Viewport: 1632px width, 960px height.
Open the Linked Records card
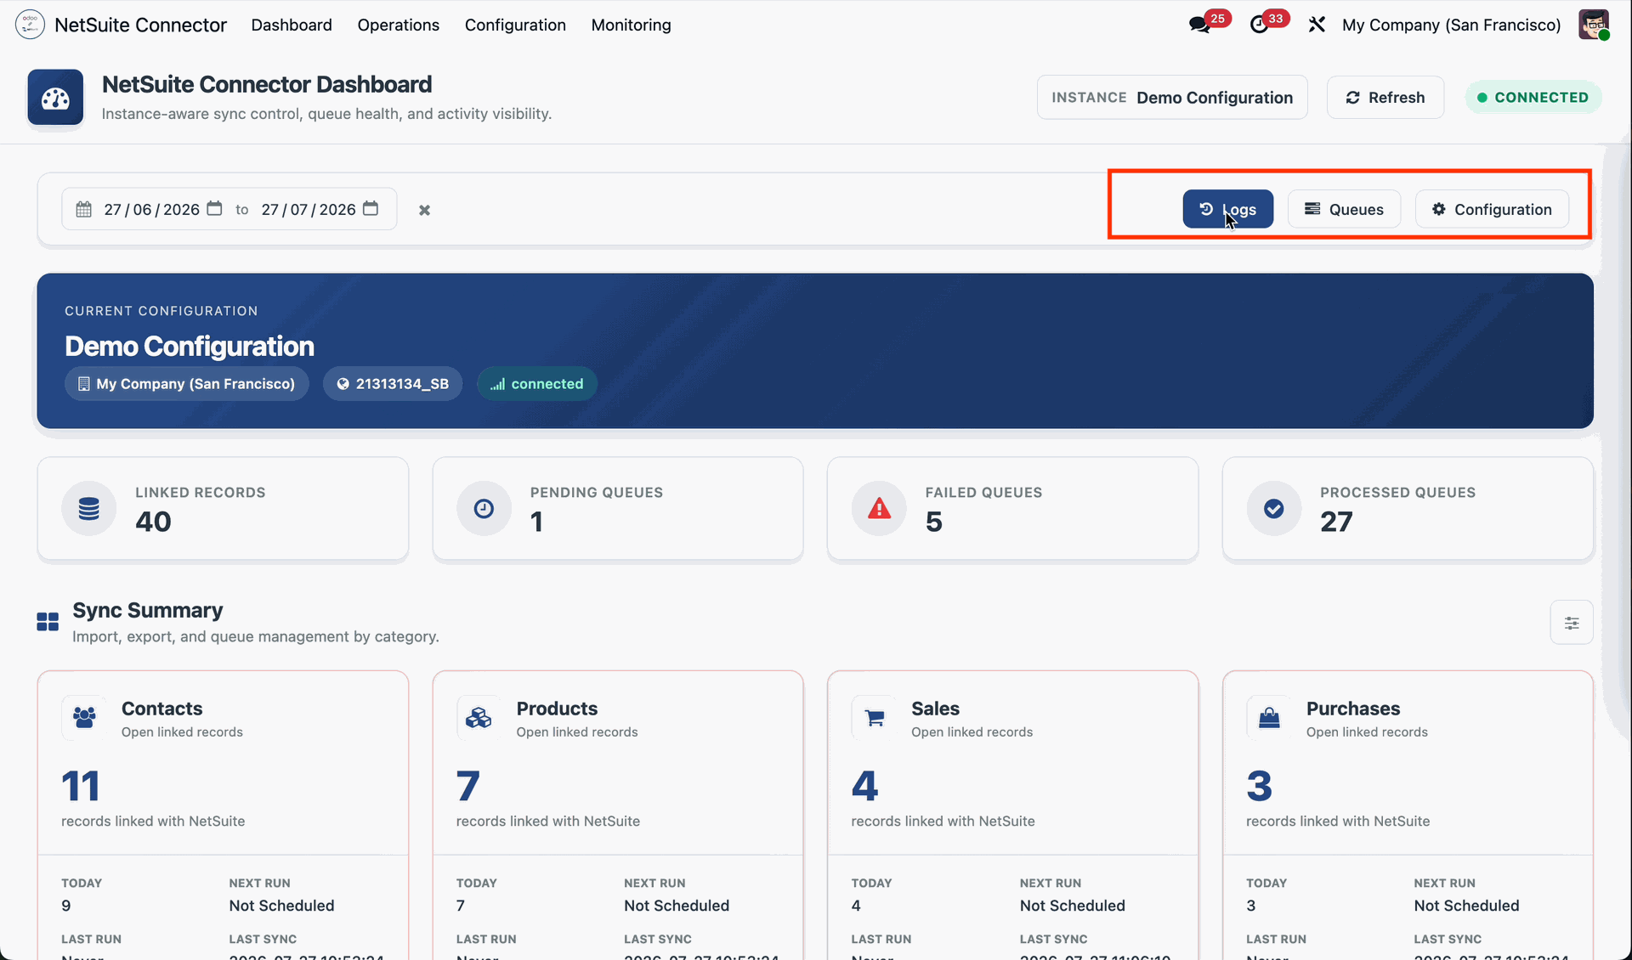point(223,509)
